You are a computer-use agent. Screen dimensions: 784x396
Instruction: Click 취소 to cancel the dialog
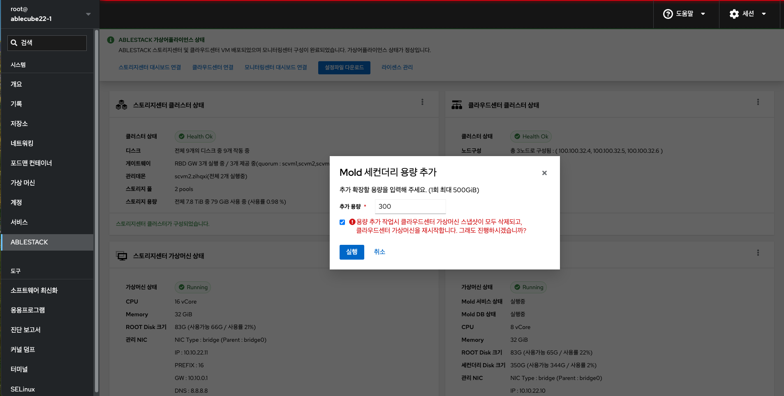(379, 252)
